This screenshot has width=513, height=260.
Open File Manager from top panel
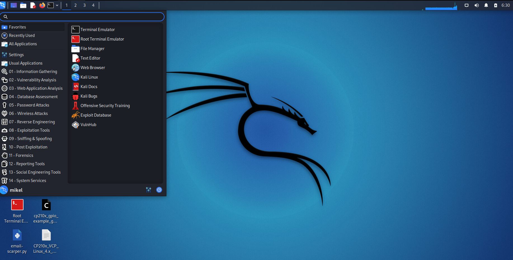23,5
